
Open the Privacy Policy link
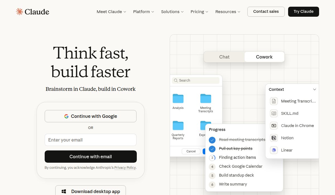(125, 167)
